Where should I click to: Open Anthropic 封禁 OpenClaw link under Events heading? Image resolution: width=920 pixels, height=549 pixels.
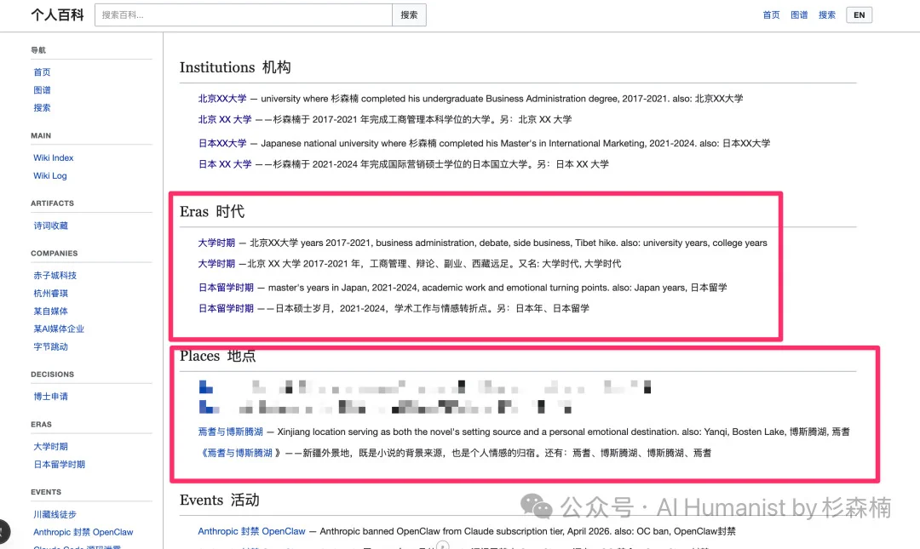pos(251,531)
